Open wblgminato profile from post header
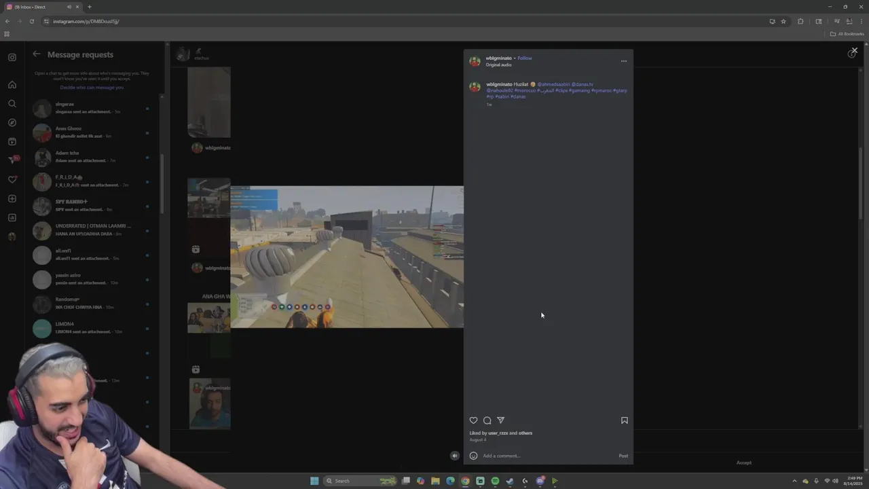The height and width of the screenshot is (489, 869). (x=498, y=58)
